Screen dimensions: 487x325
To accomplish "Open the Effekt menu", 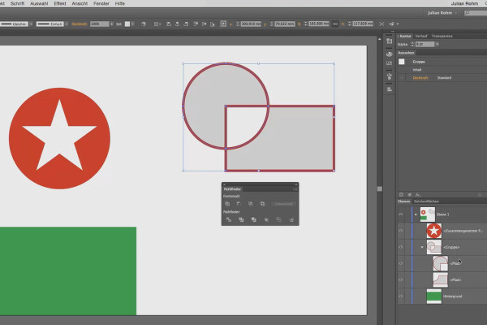I will click(x=60, y=4).
